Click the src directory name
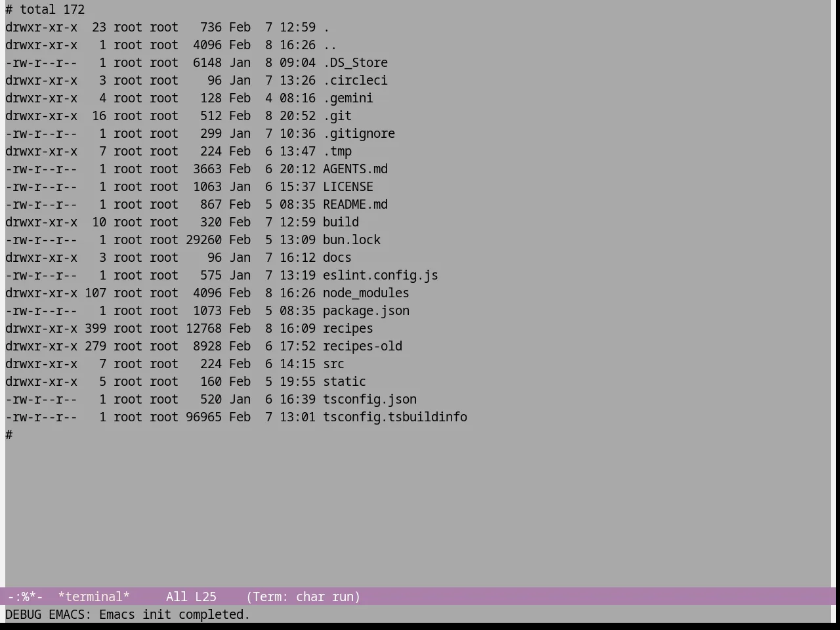The image size is (840, 630). [333, 364]
